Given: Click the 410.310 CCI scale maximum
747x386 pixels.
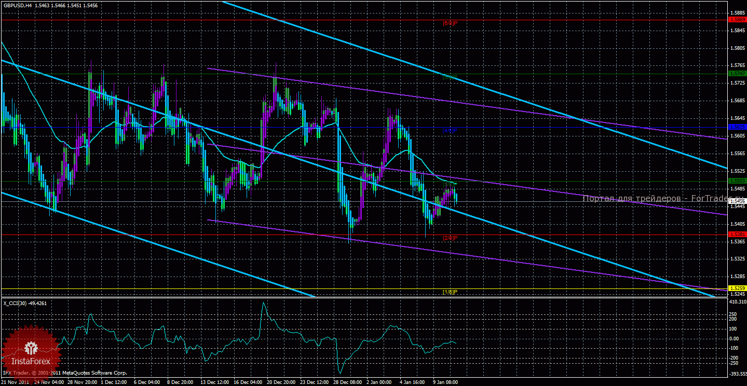Looking at the screenshot, I should pyautogui.click(x=738, y=301).
